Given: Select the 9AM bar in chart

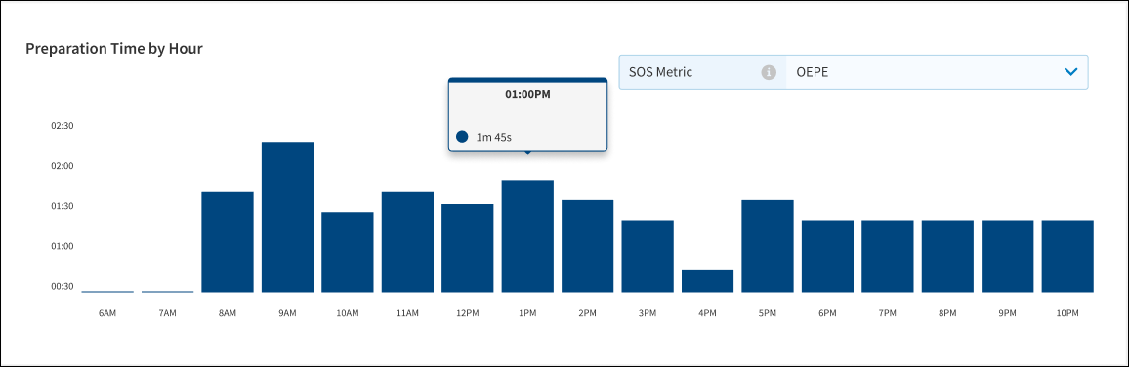Looking at the screenshot, I should tap(287, 217).
